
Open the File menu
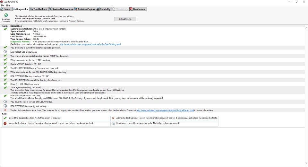click(3, 5)
